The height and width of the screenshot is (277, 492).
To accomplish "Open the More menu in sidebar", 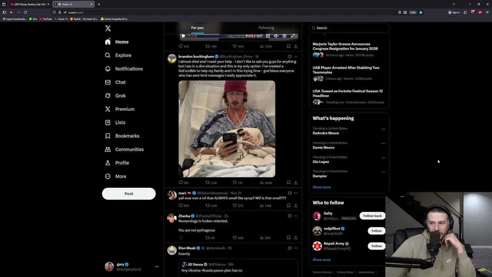I will [x=115, y=176].
